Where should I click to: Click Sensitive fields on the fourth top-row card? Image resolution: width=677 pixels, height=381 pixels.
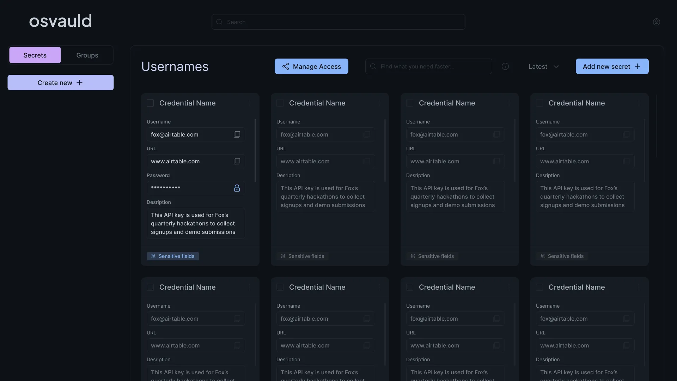point(562,256)
